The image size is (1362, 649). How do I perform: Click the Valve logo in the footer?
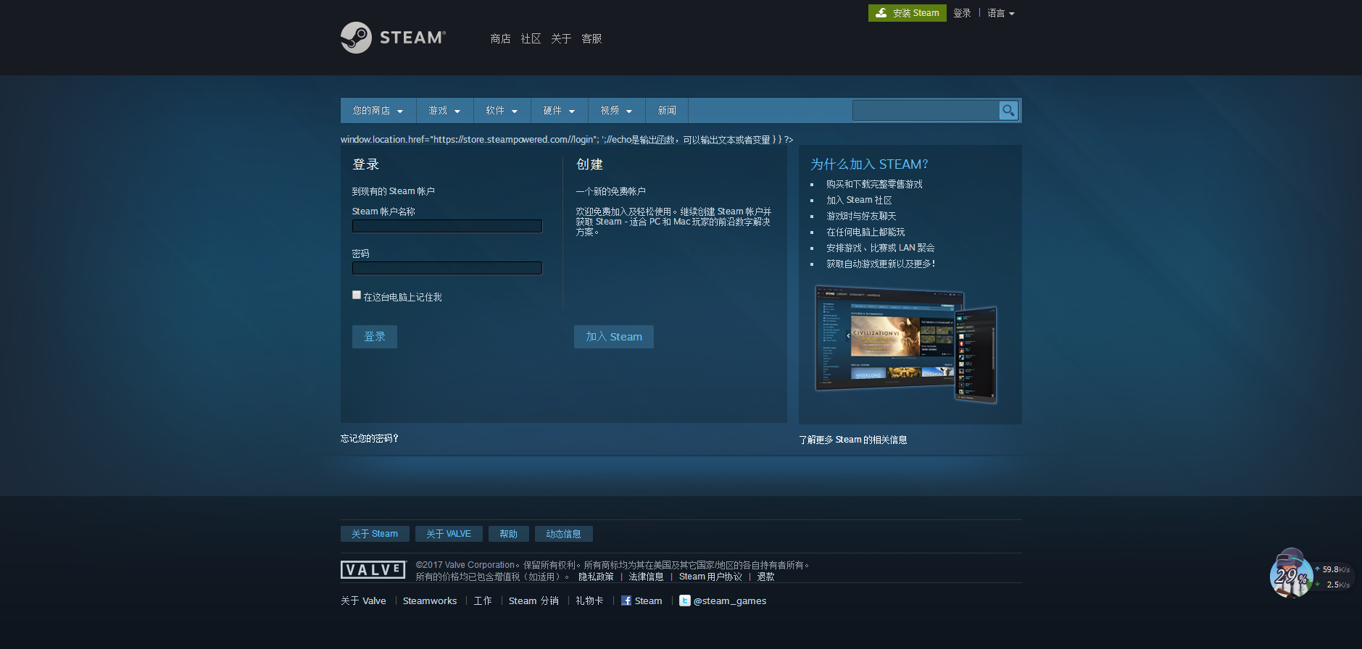click(373, 569)
